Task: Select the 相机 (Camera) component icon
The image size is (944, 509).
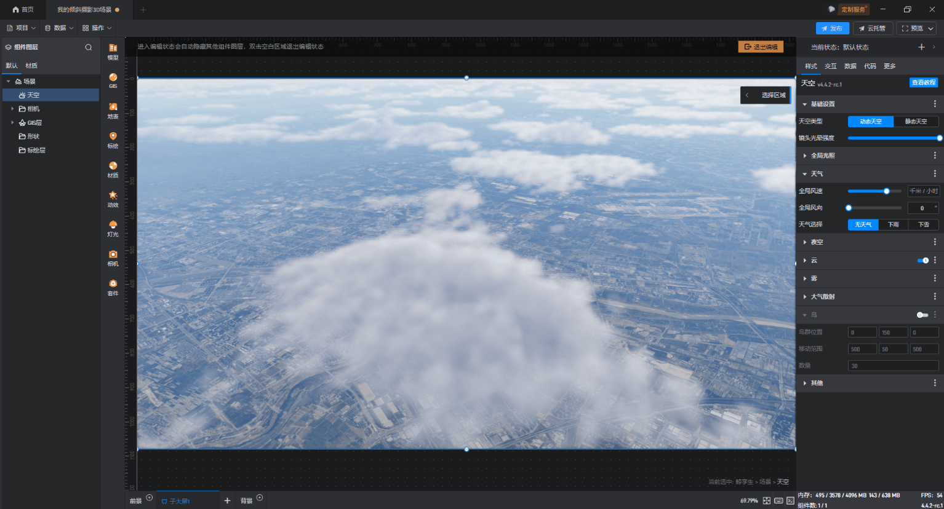Action: (x=113, y=258)
